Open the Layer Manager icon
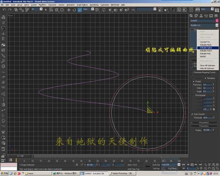Screen dimensions: 220x176 pyautogui.click(x=172, y=10)
